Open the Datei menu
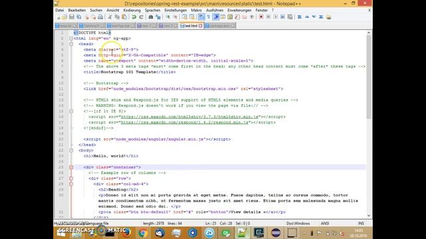The width and height of the screenshot is (426, 239). click(x=59, y=11)
